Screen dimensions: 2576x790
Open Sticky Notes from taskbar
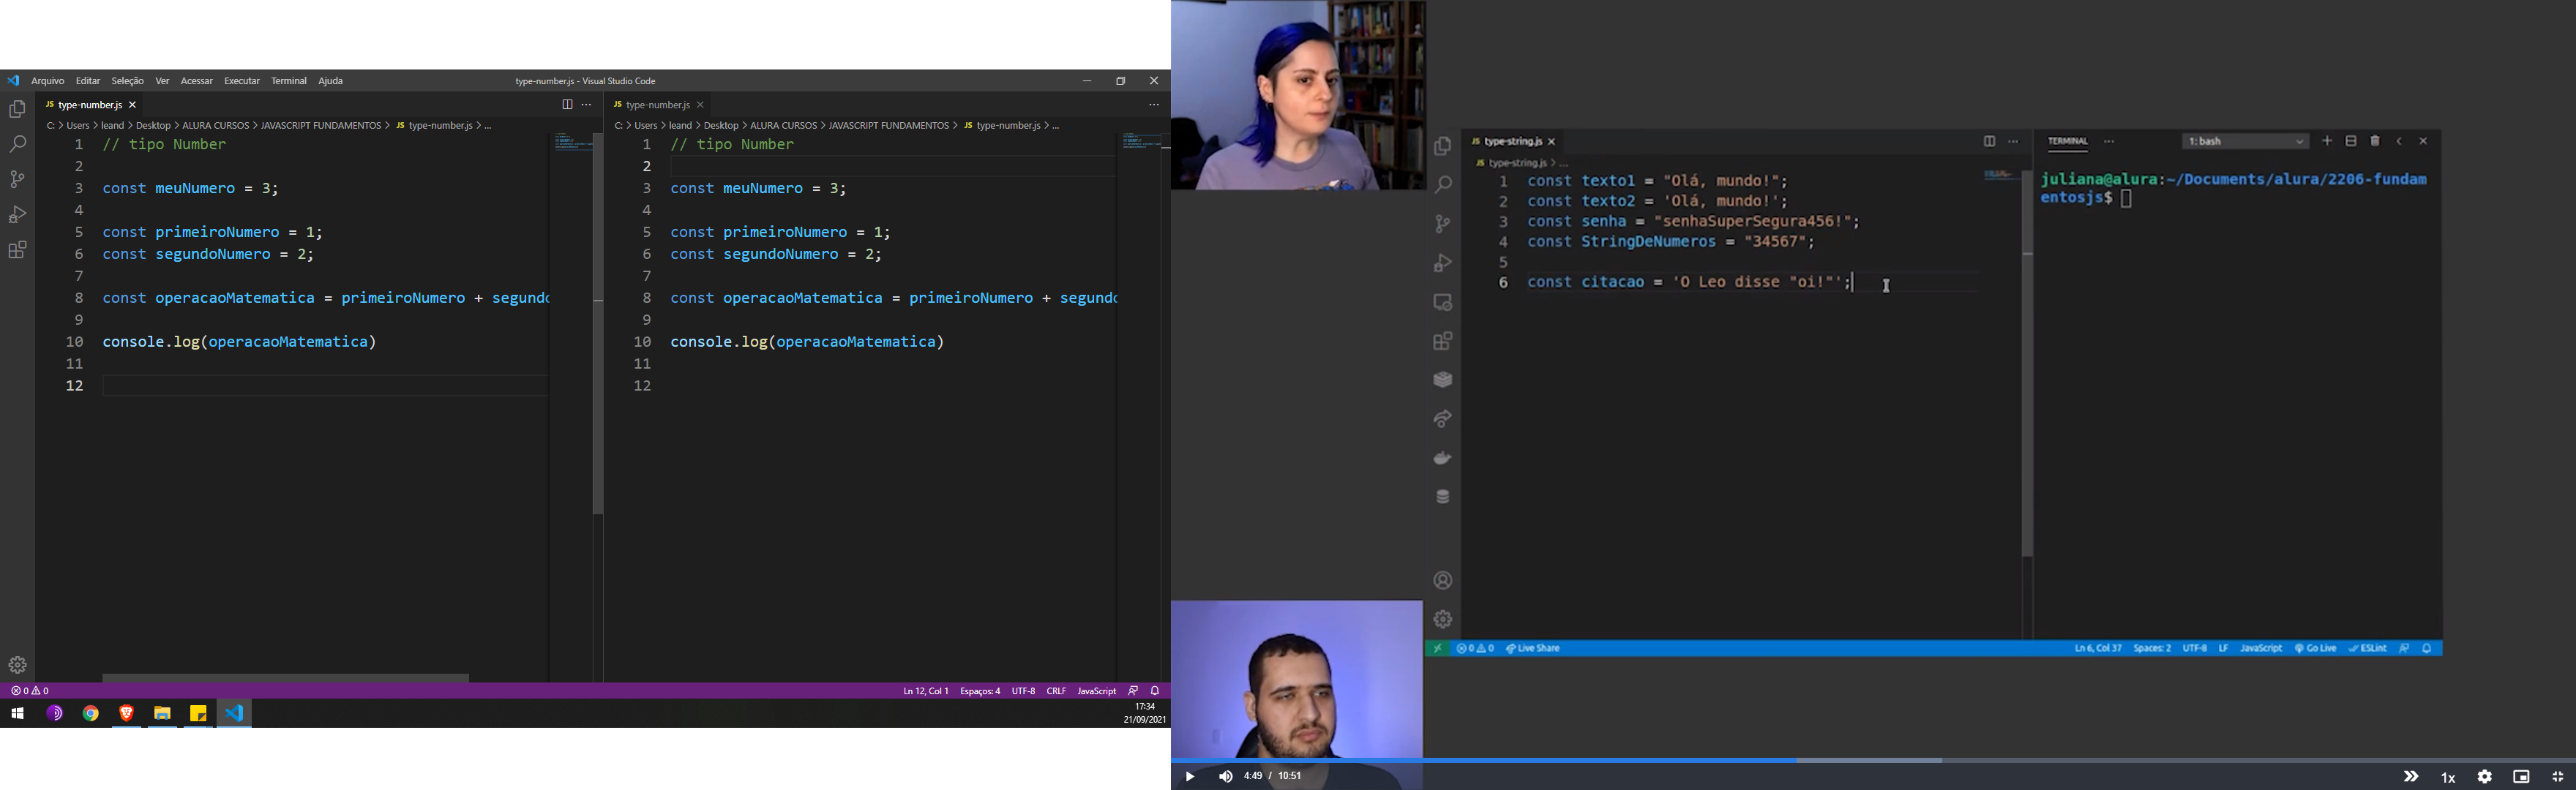point(198,713)
